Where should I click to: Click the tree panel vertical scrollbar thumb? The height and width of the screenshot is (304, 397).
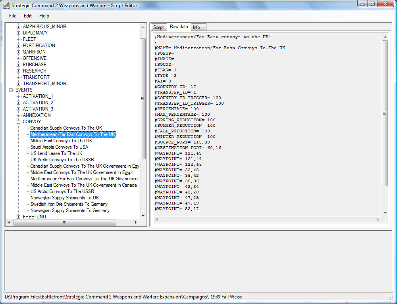[143, 99]
